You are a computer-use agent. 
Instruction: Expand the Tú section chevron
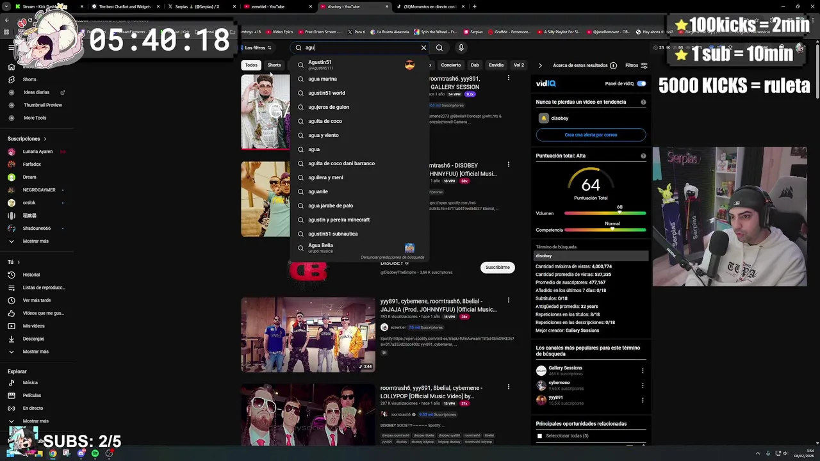[18, 262]
